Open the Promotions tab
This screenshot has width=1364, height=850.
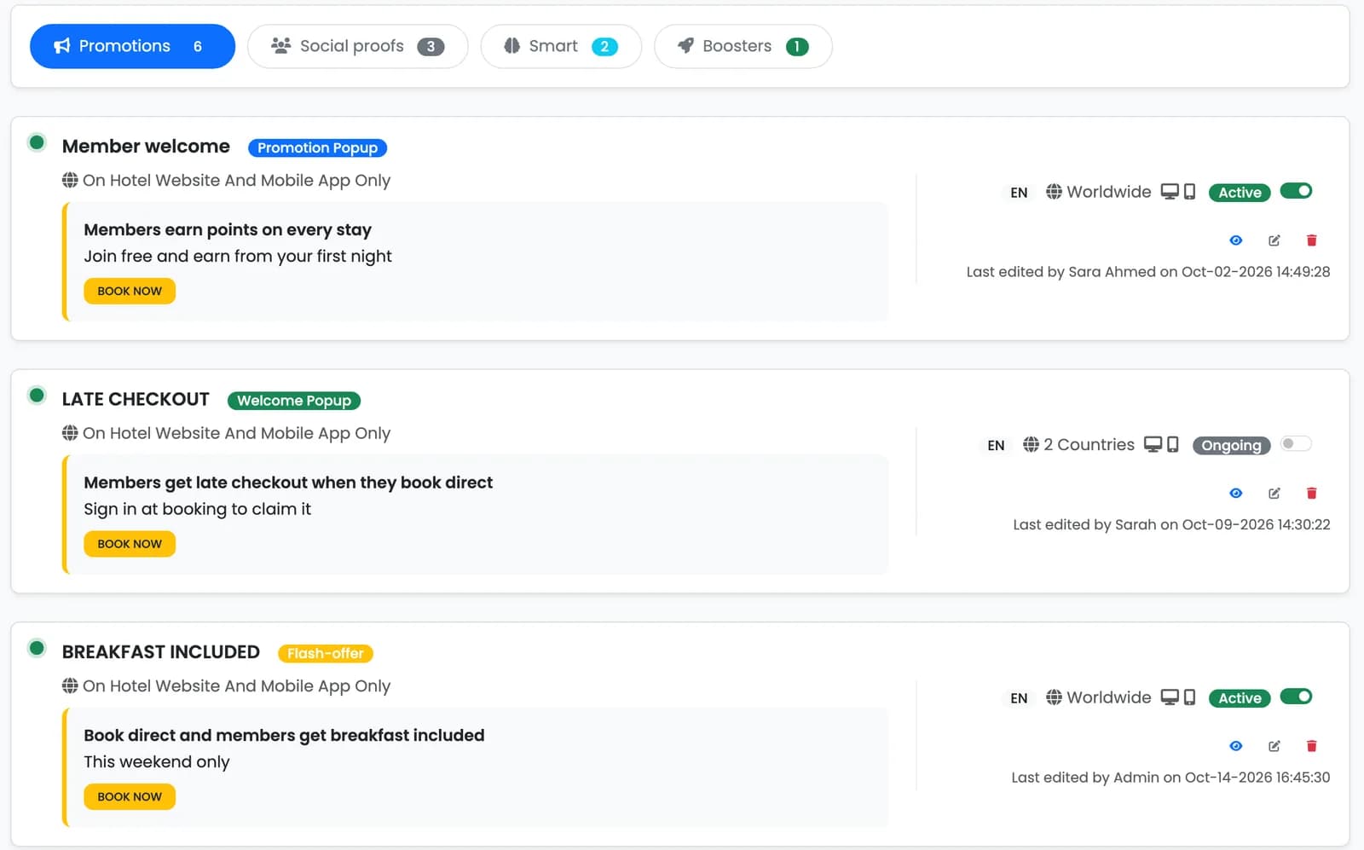click(x=132, y=46)
